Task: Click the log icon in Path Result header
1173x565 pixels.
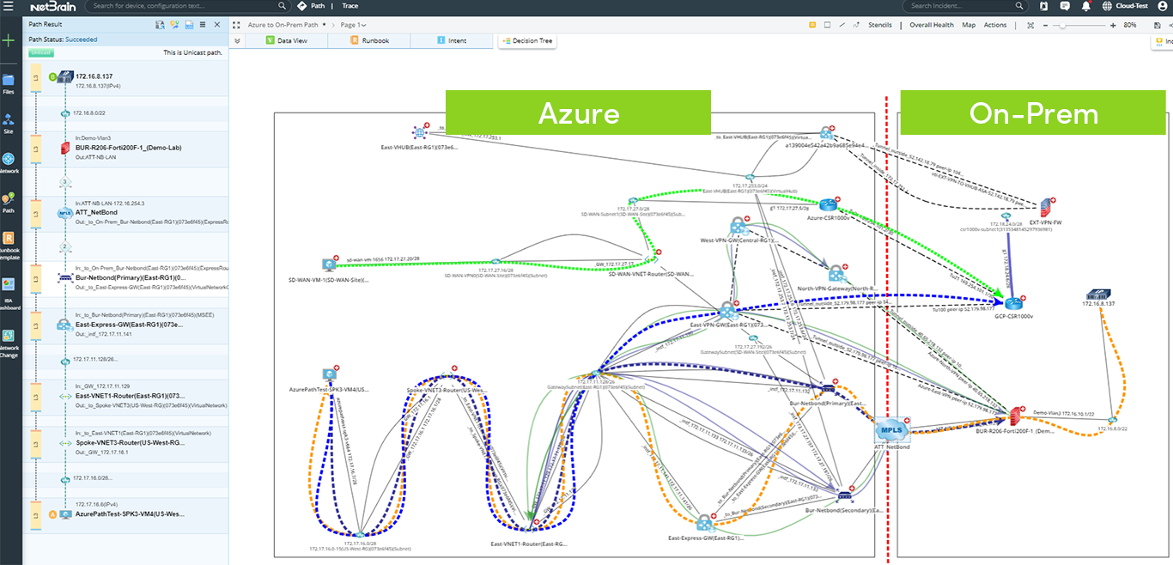Action: tap(189, 25)
